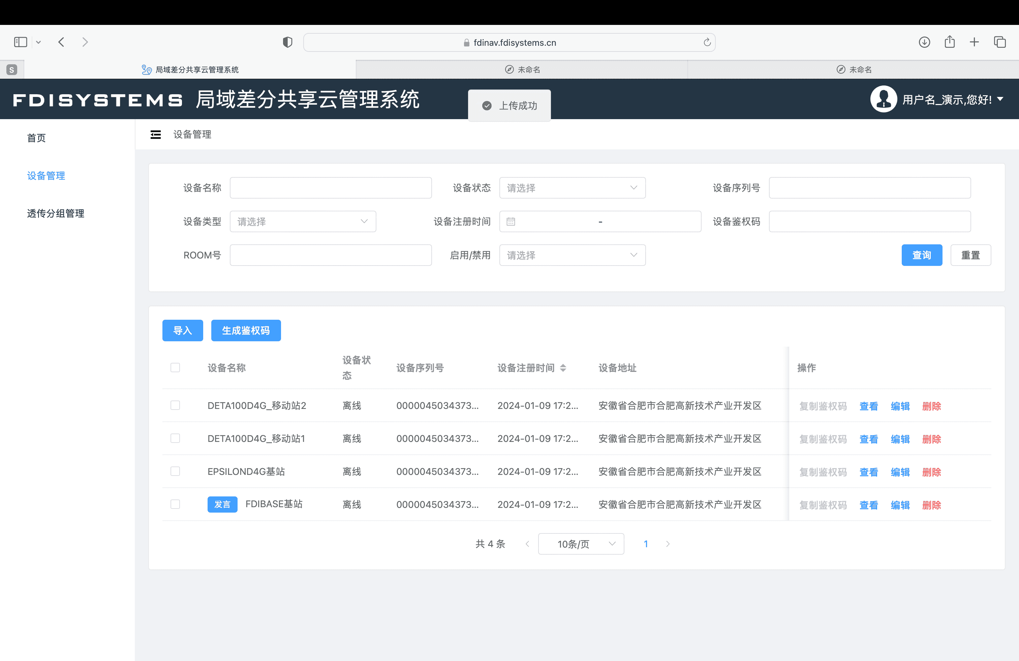Sort by 设备注册时间 column arrows
The width and height of the screenshot is (1019, 661).
click(x=563, y=368)
